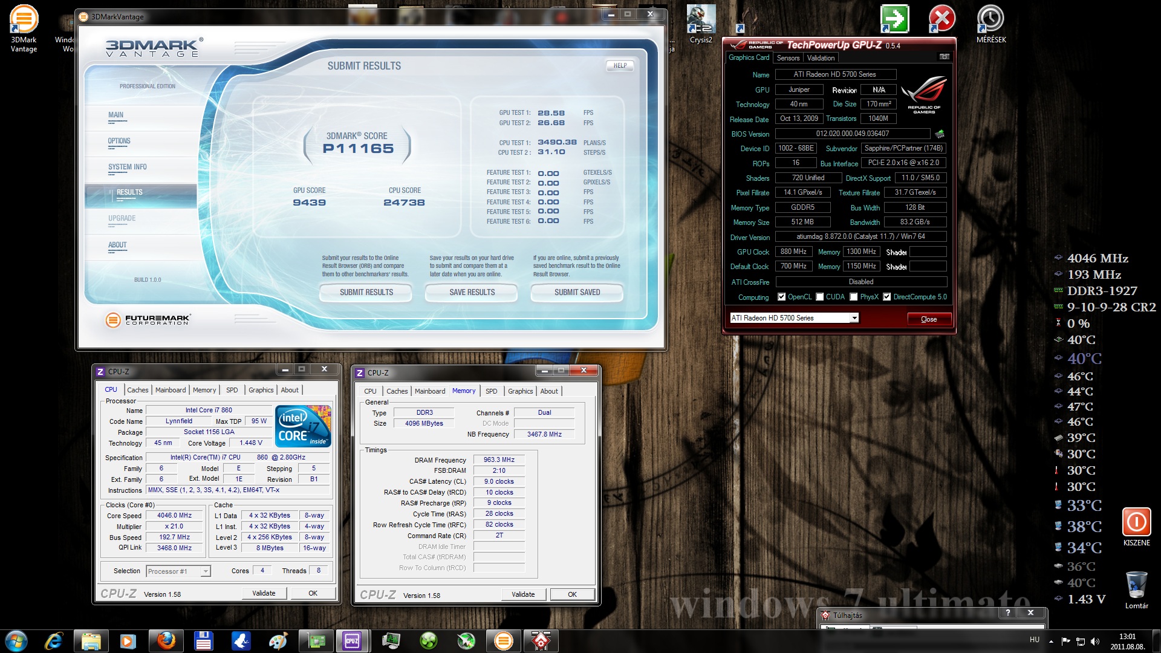
Task: Click the BIOS version save chip icon
Action: 940,134
